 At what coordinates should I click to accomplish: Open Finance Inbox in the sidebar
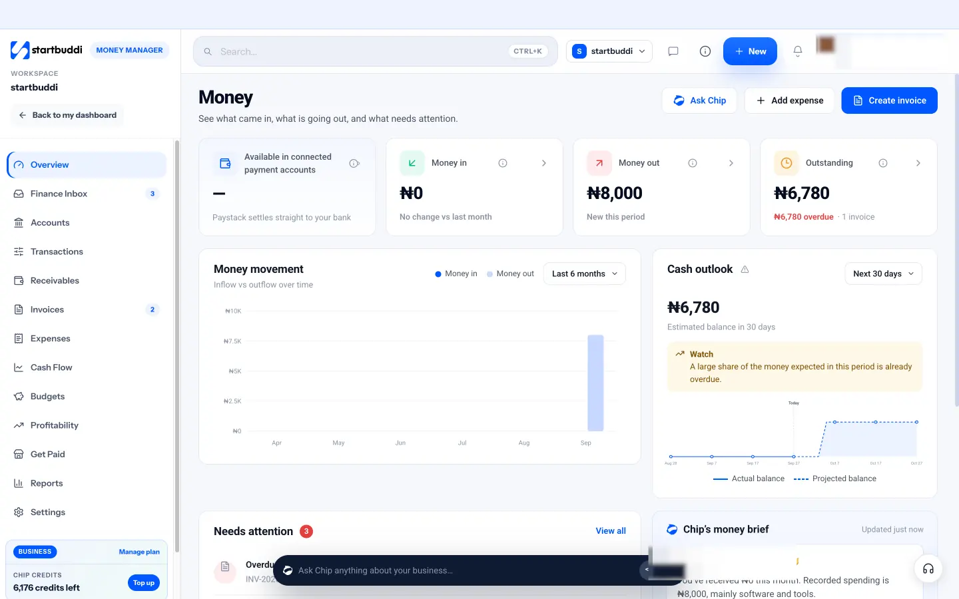point(87,194)
